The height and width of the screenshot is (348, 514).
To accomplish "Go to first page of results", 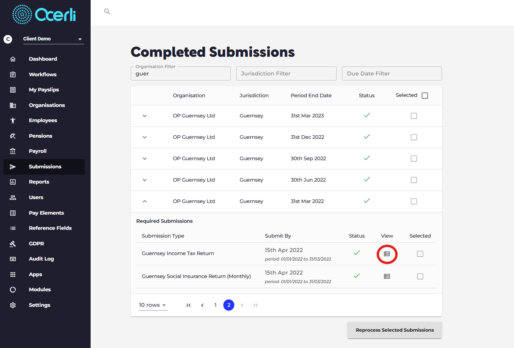I will tap(189, 305).
